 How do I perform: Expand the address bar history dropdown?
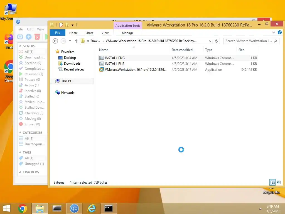pos(210,41)
